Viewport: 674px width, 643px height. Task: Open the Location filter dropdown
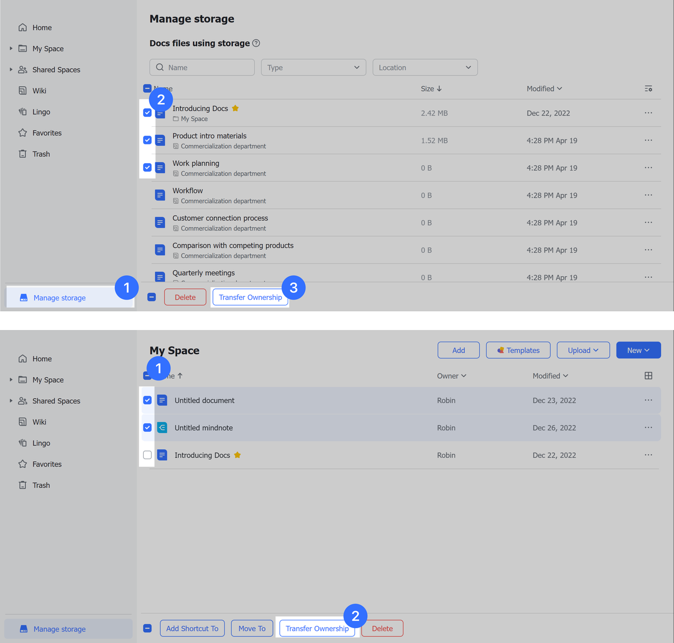425,67
